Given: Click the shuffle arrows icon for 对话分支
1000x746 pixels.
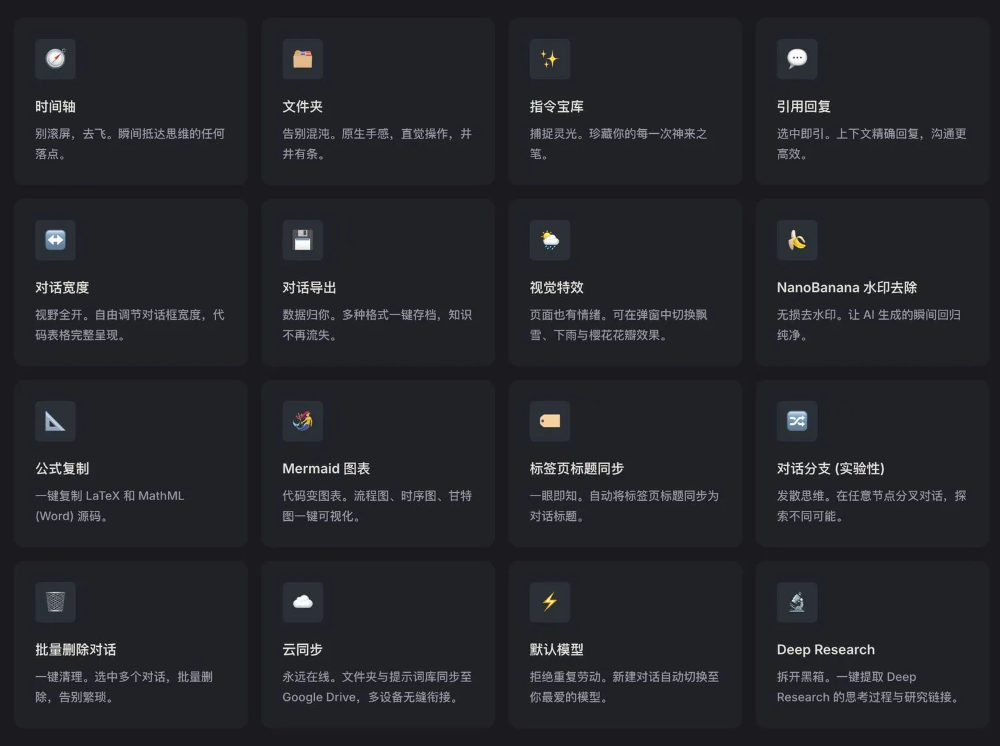Looking at the screenshot, I should 797,421.
